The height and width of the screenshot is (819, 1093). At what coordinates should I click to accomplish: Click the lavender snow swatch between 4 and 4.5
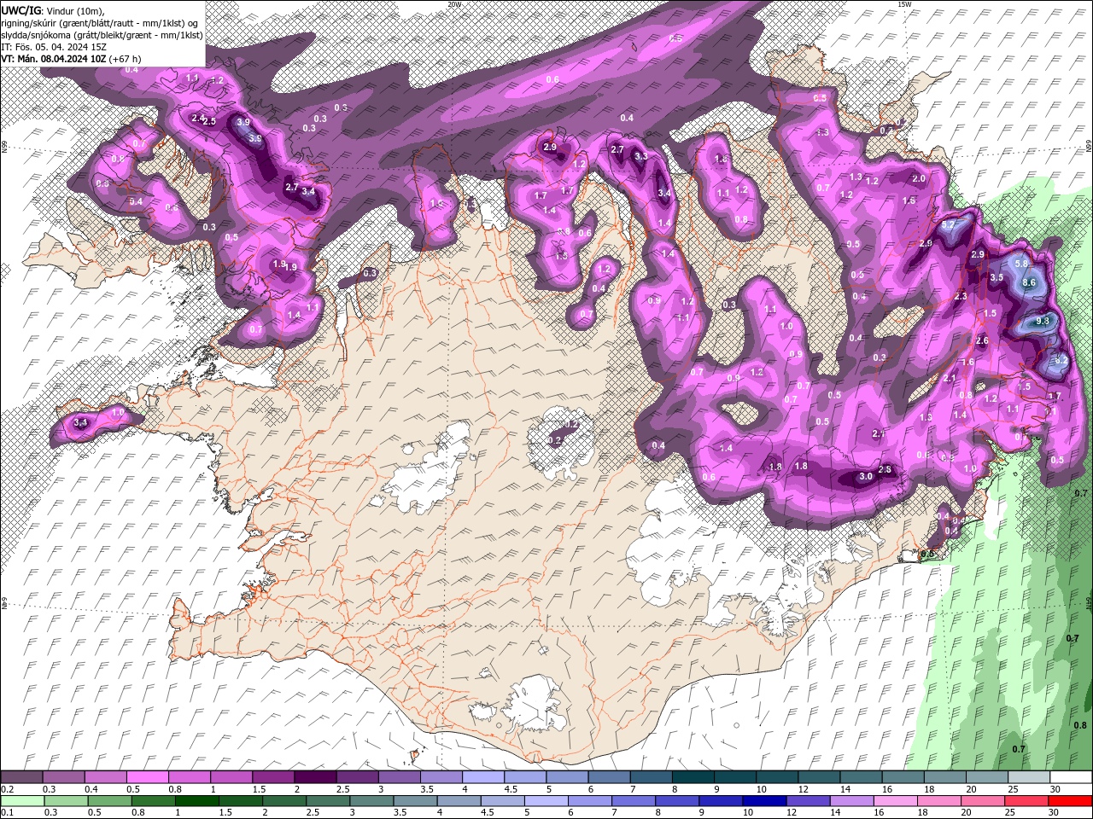(483, 777)
